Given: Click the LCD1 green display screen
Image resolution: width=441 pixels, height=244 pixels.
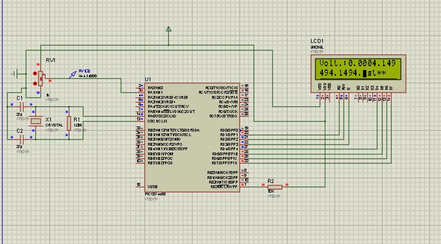Looking at the screenshot, I should click(x=358, y=69).
